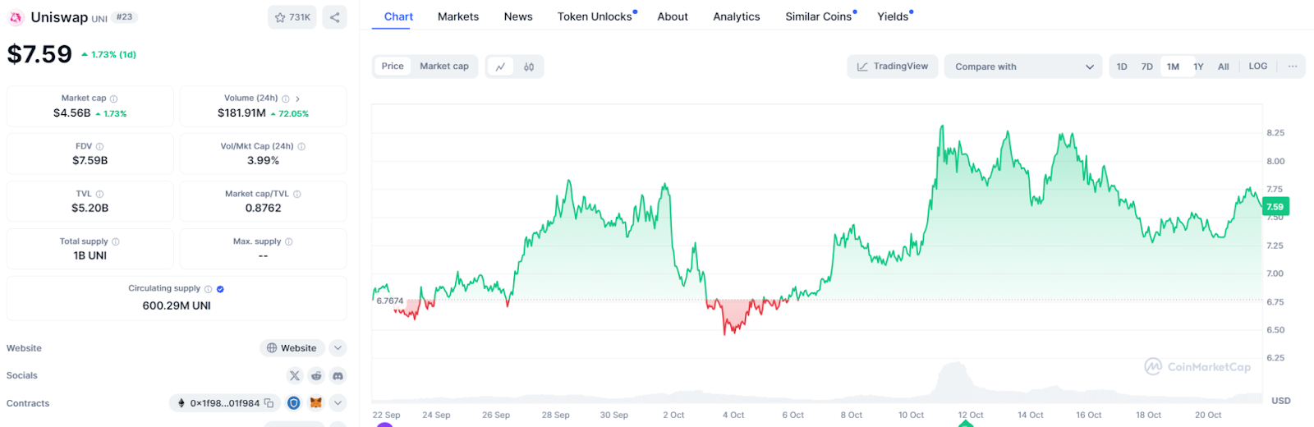Open Volume (24h) info icon
Image resolution: width=1314 pixels, height=427 pixels.
click(285, 99)
